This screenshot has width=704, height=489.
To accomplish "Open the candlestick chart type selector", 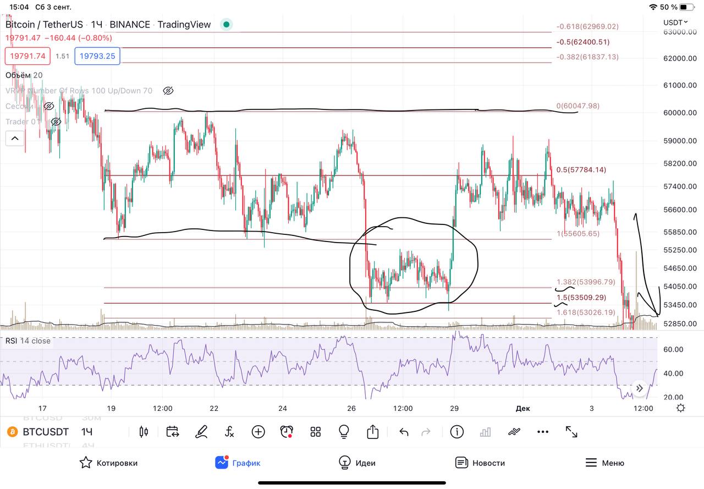I will 144,432.
